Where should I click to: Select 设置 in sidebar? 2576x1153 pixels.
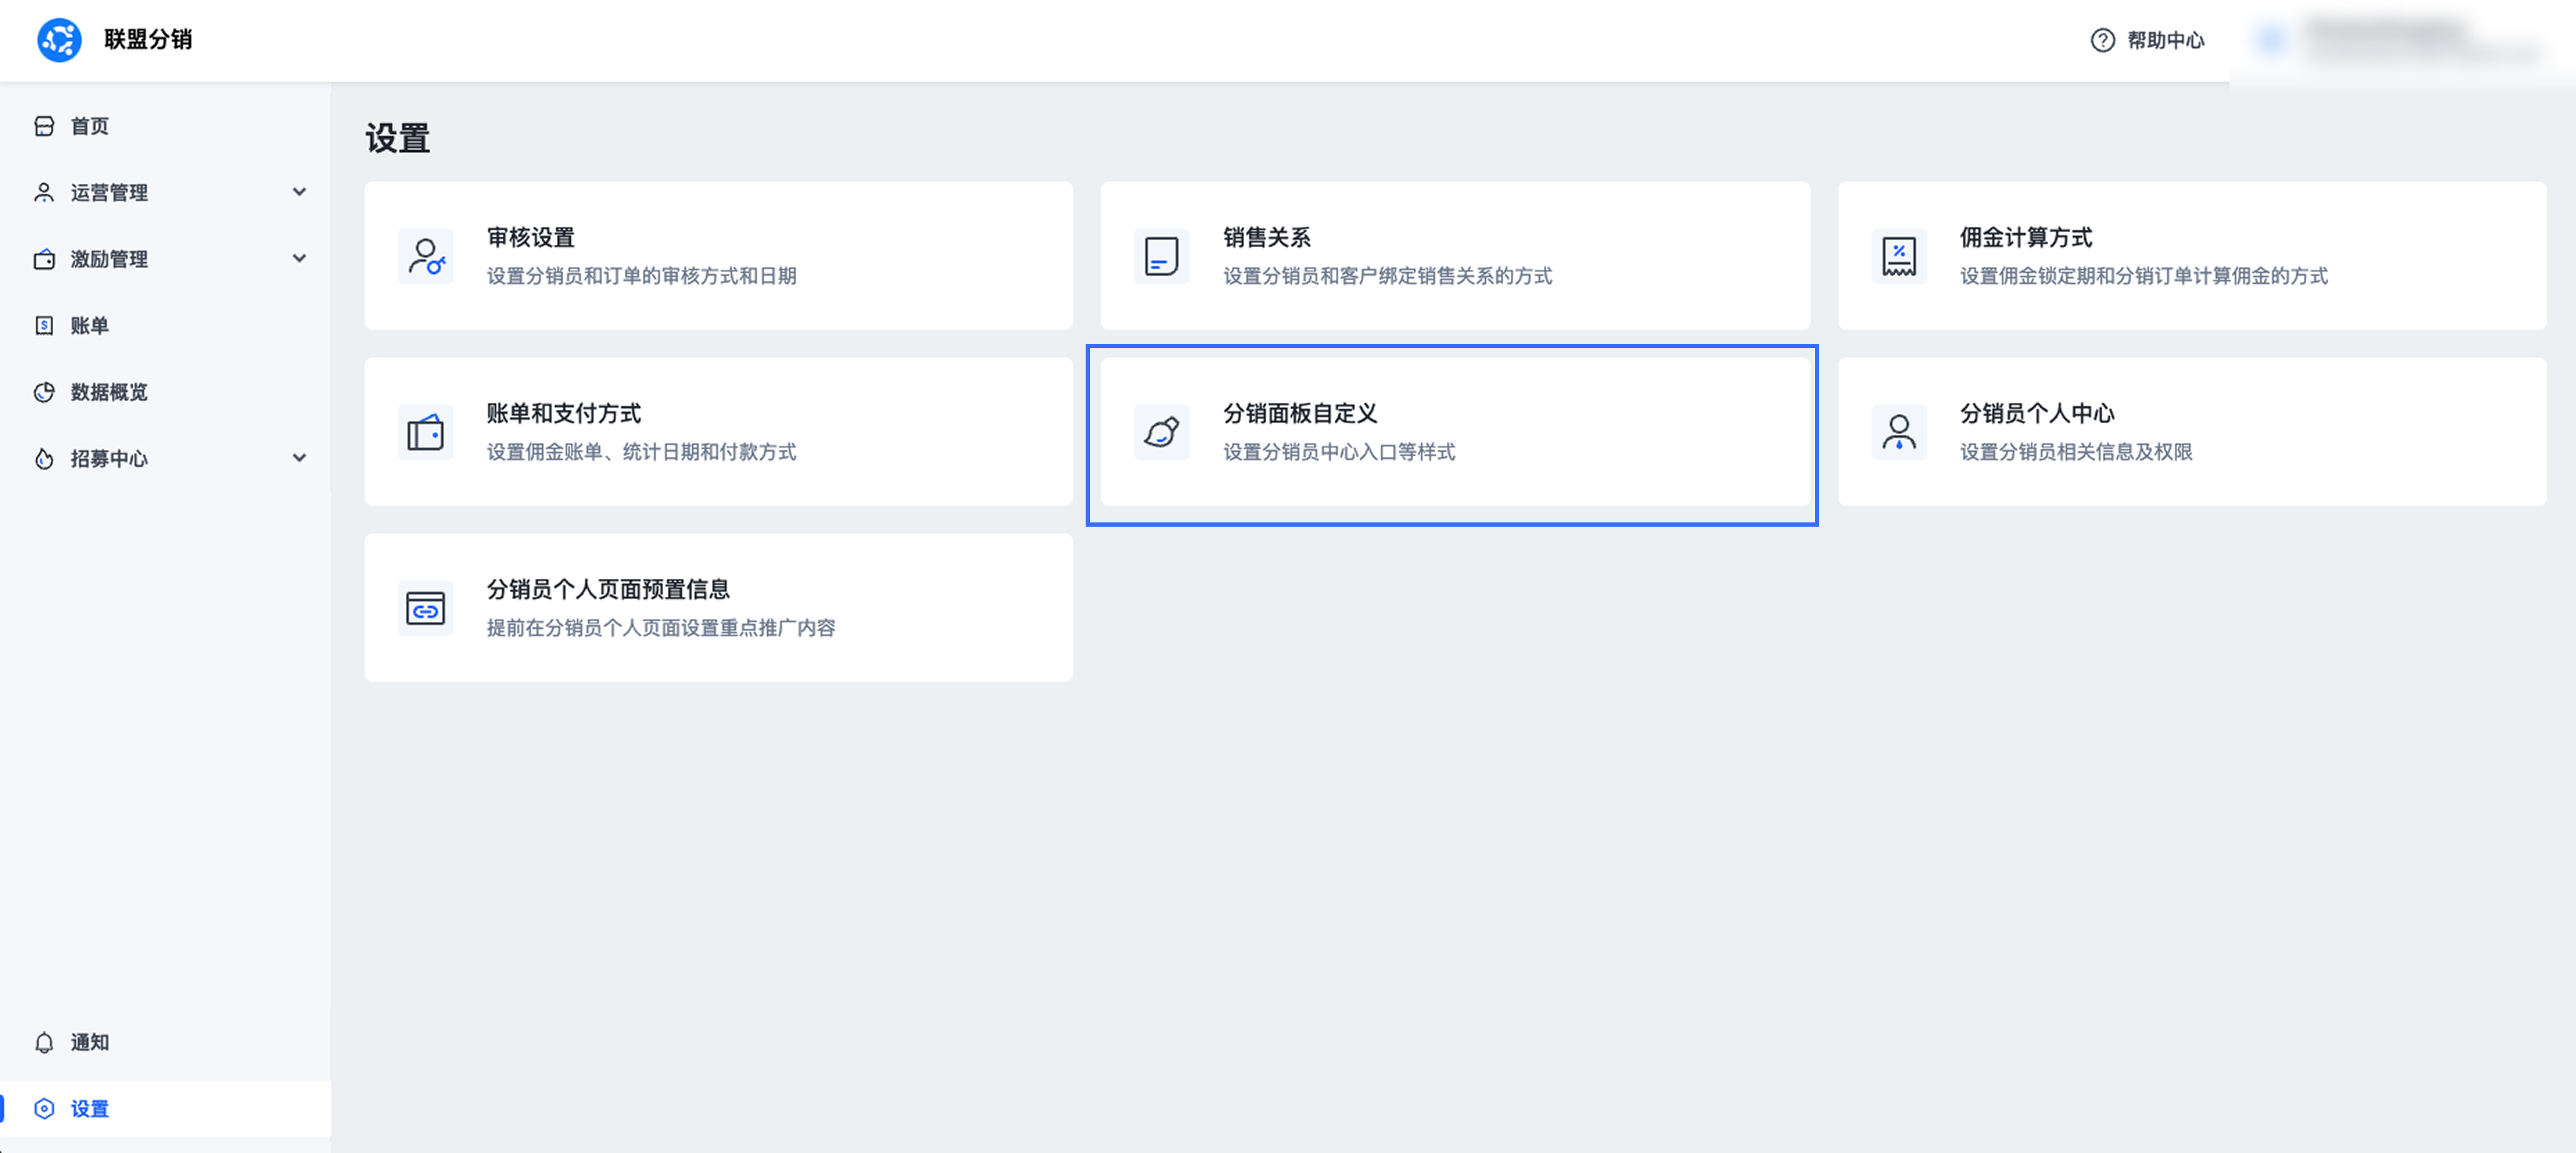click(x=165, y=1109)
